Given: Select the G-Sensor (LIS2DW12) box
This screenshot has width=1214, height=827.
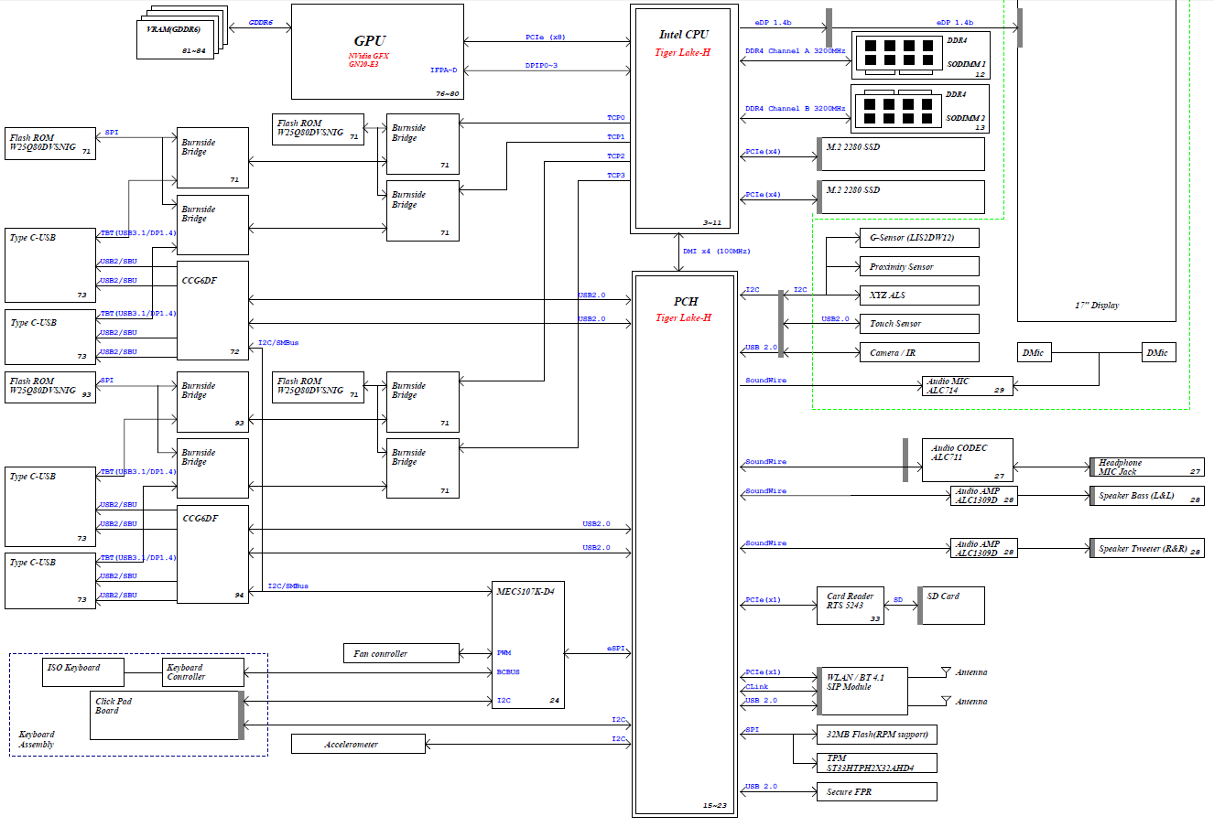Looking at the screenshot, I should click(x=919, y=238).
